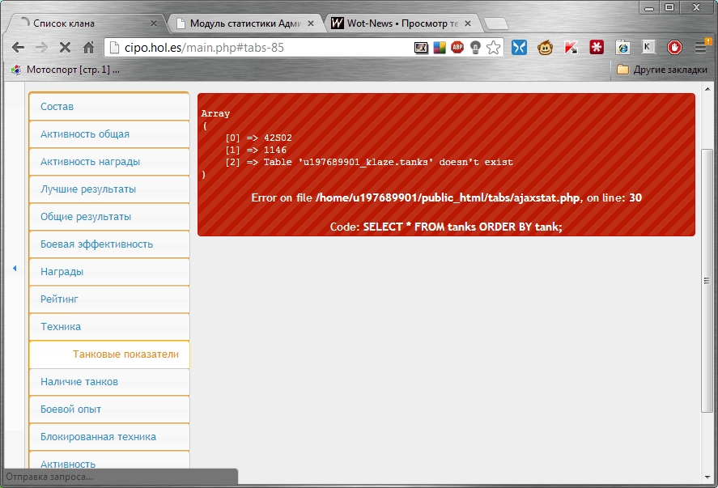718x488 pixels.
Task: Click the page vertical scrollbar thumb
Action: (707, 280)
